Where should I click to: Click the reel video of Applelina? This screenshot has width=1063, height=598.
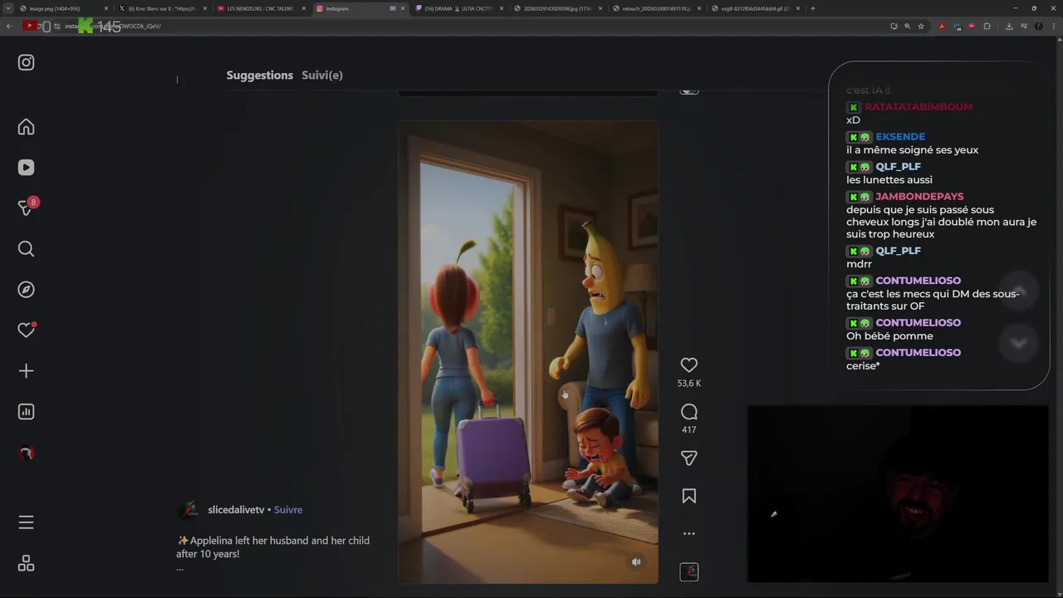click(x=528, y=352)
